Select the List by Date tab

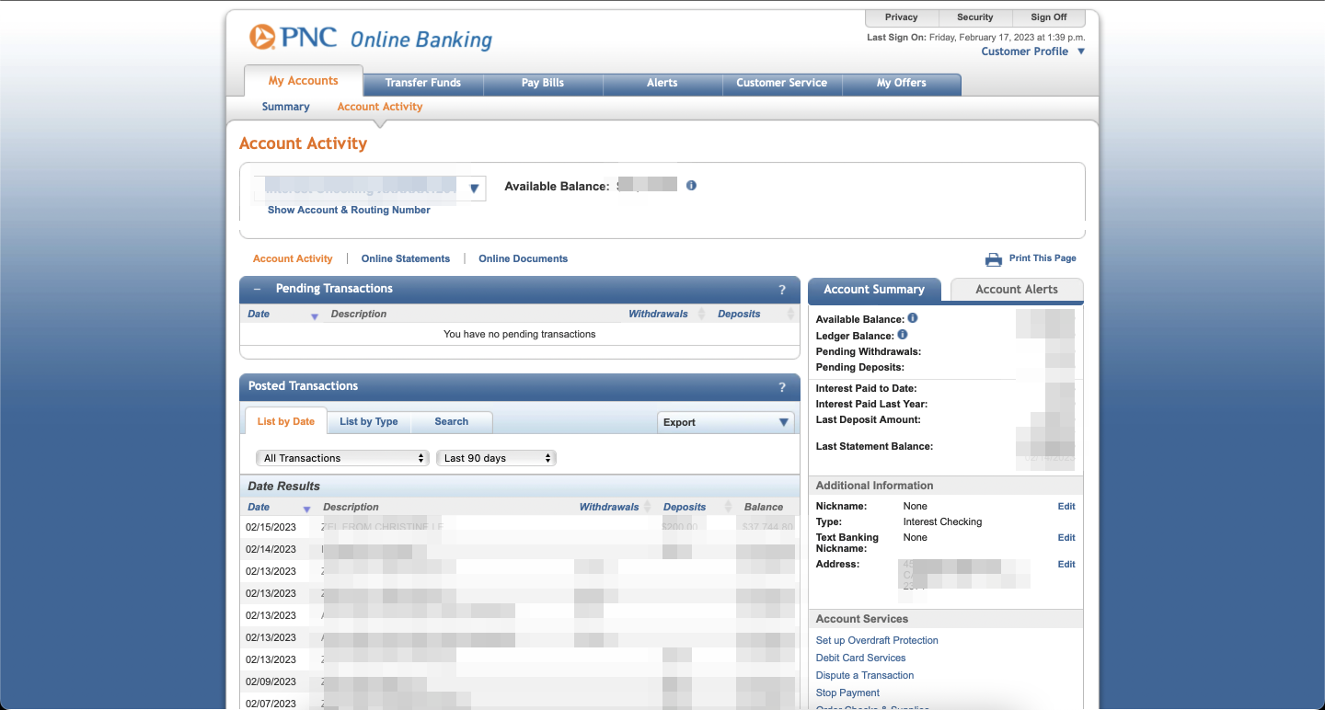[286, 421]
